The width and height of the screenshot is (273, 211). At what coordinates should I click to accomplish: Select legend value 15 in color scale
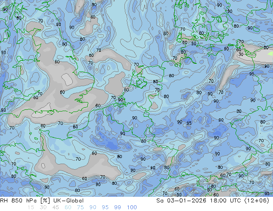31,208
